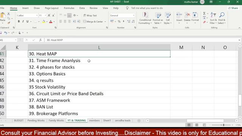242x136 pixels.
Task: Open the Home ribbon tab
Action: pyautogui.click(x=14, y=8)
